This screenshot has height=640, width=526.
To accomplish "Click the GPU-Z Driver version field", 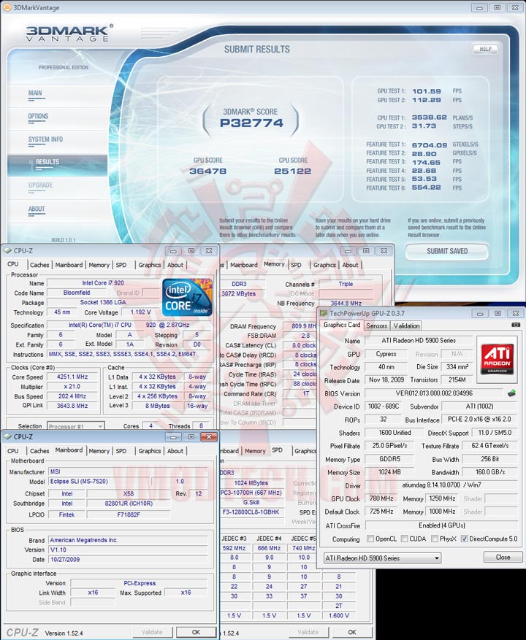I will 441,485.
